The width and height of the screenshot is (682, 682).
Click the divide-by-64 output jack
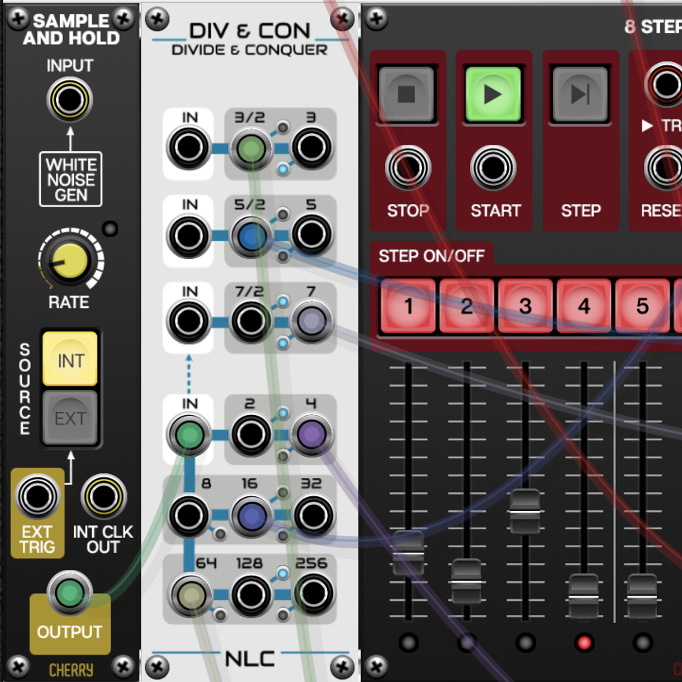point(190,595)
